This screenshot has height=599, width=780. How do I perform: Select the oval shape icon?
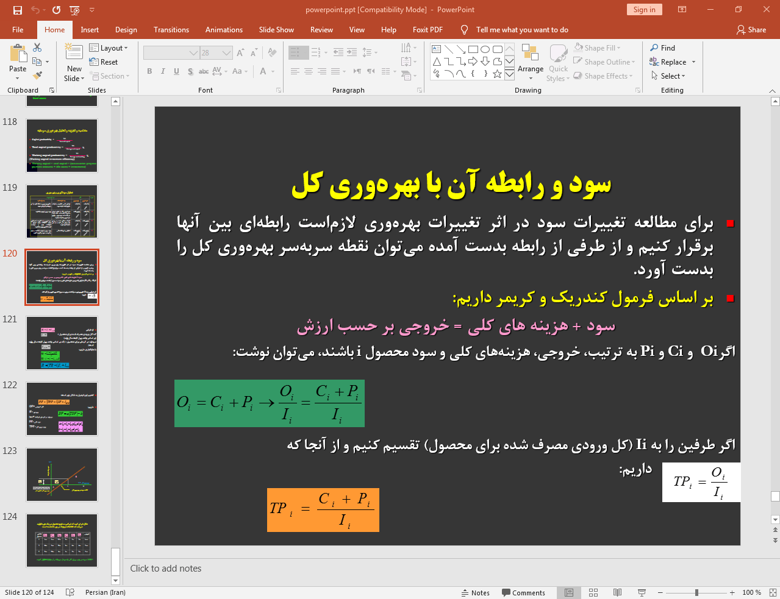(x=485, y=49)
